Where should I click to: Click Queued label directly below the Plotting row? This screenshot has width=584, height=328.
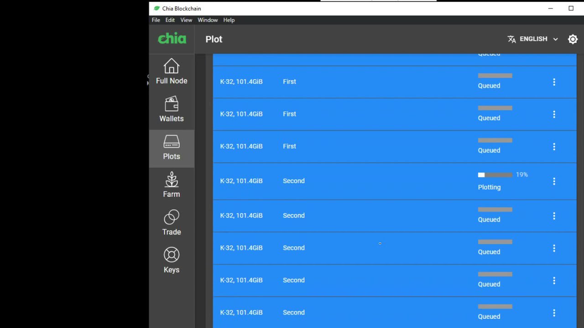point(489,220)
